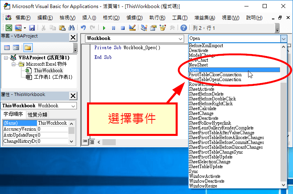Viewport: 293px width, 194px height.
Task: Collapse the VBAProject tree node
Action: coord(6,58)
